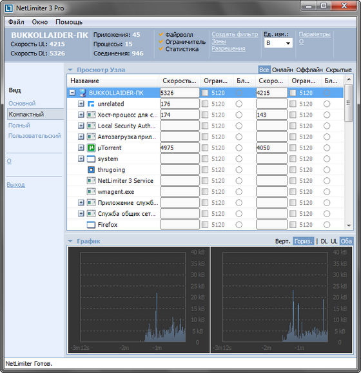Click the µTorrent green application icon

coord(91,148)
